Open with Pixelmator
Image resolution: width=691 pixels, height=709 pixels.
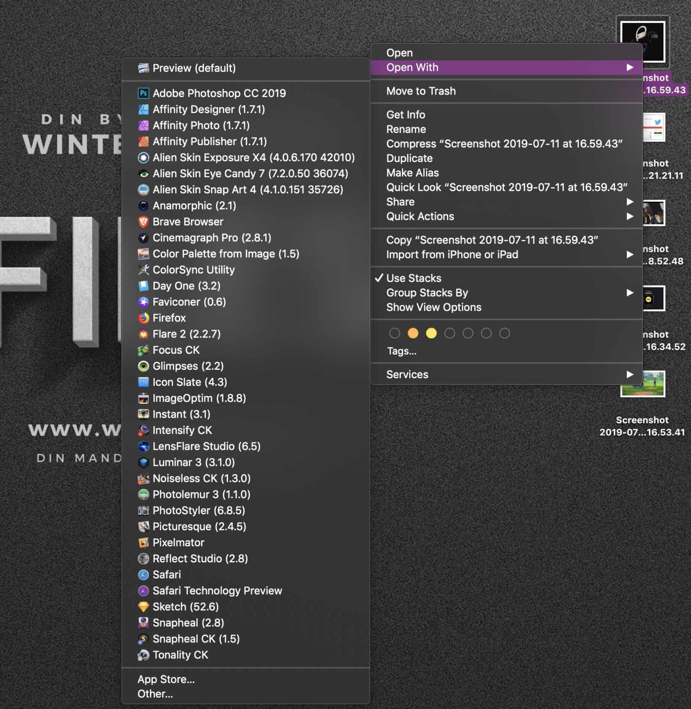tap(246, 542)
